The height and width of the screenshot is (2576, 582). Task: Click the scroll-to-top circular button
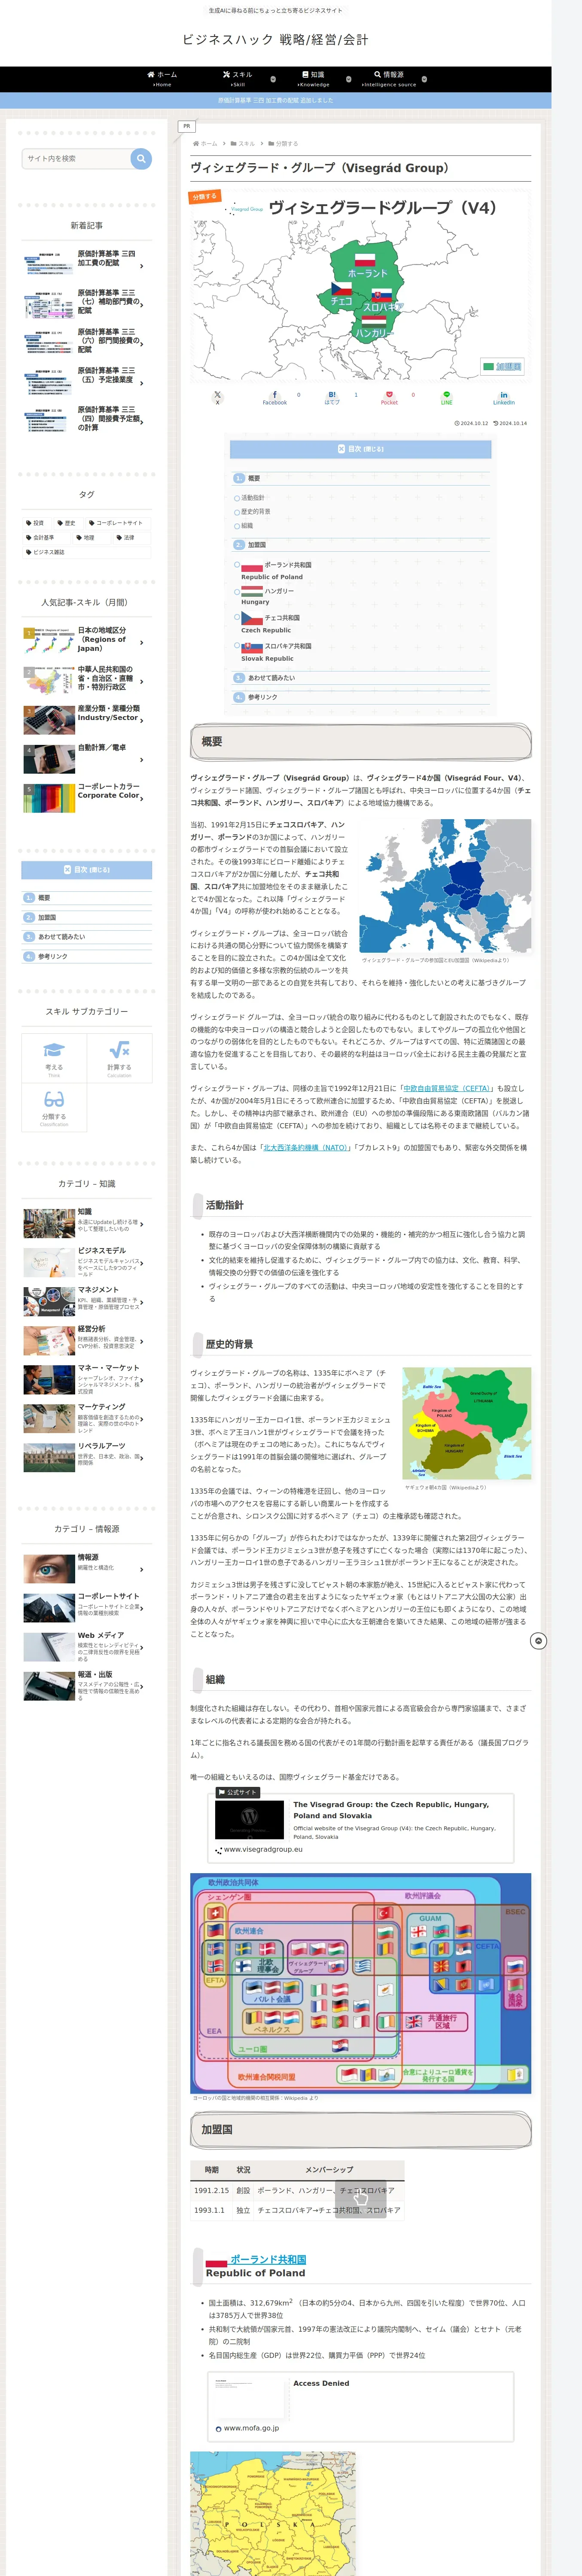[538, 1641]
